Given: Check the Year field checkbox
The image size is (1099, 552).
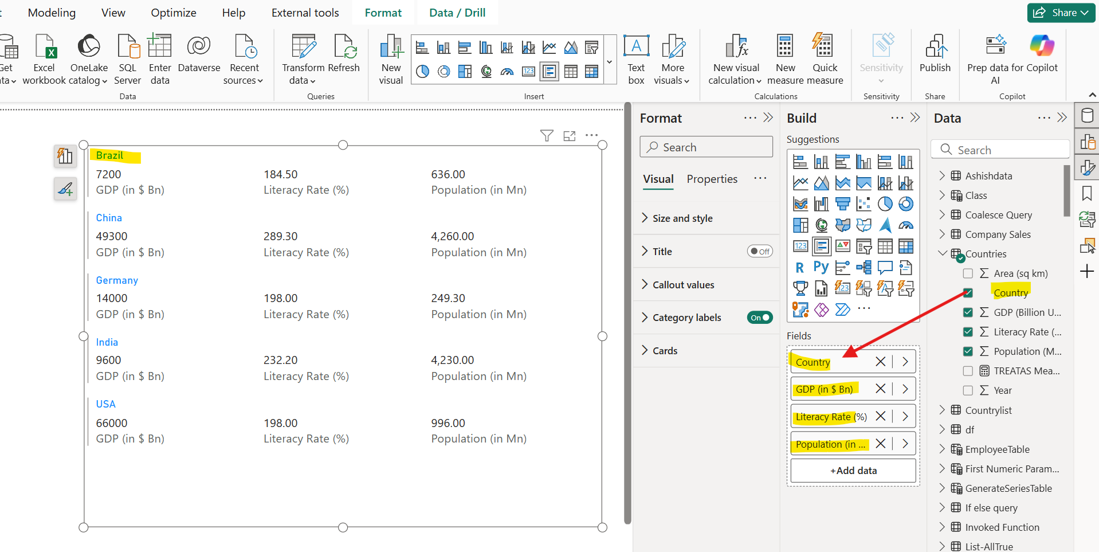Looking at the screenshot, I should click(968, 390).
